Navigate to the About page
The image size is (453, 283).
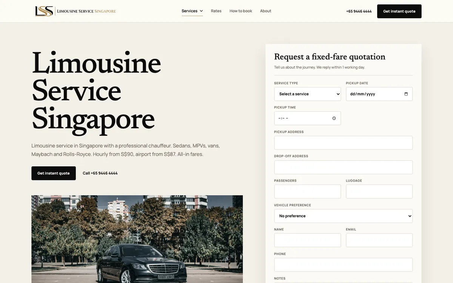click(266, 11)
